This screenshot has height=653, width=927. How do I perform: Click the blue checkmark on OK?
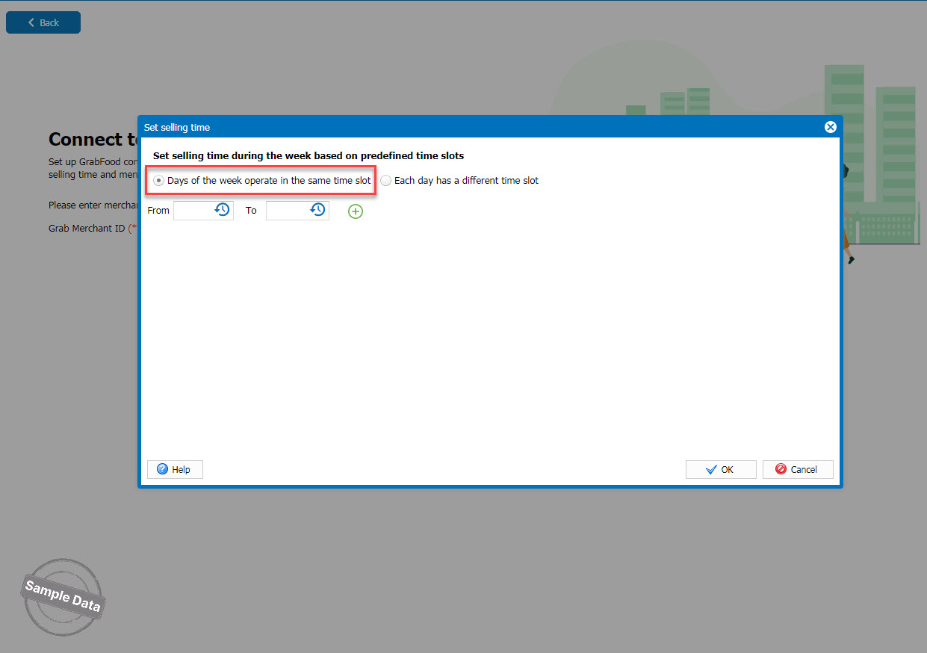click(x=711, y=469)
